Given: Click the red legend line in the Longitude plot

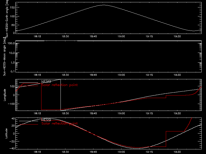Looking at the screenshot, I should point(29,86).
